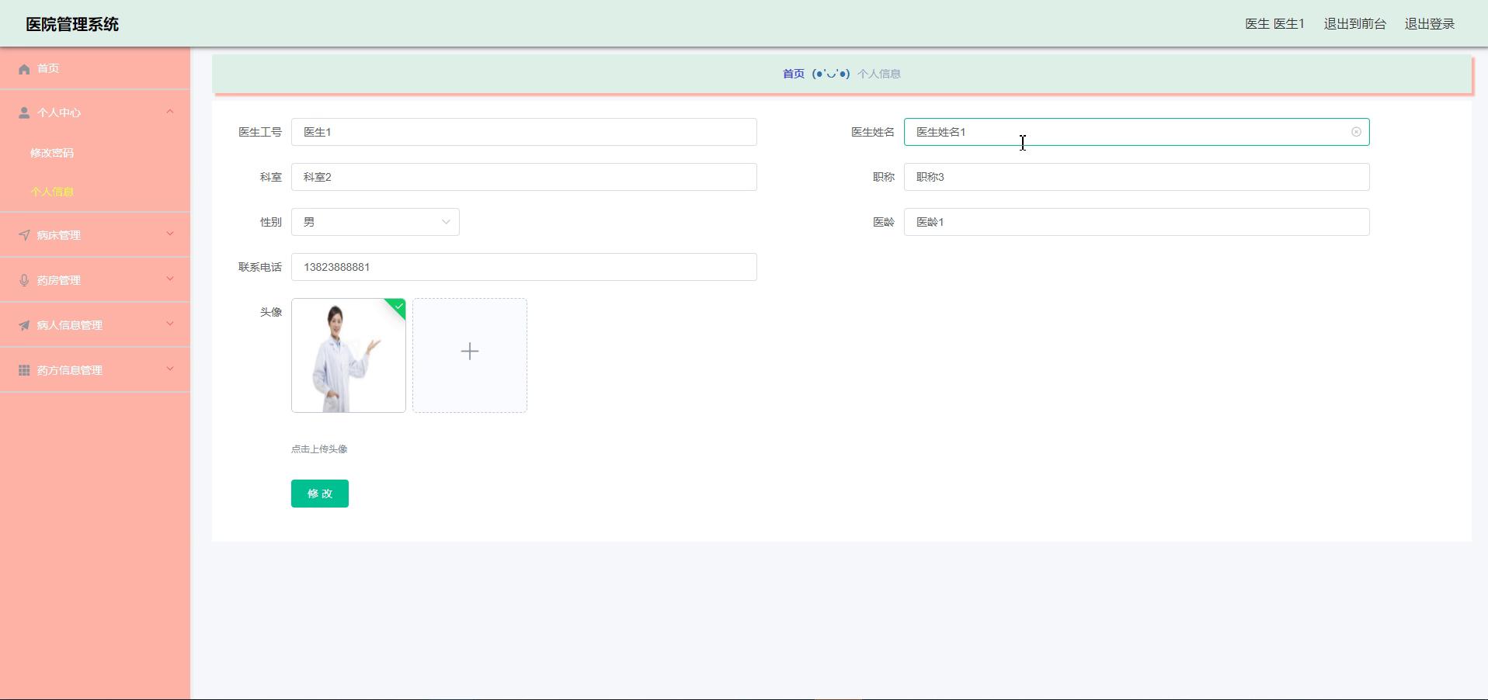Click the 首页 breadcrumb link
Image resolution: width=1488 pixels, height=700 pixels.
[x=793, y=74]
